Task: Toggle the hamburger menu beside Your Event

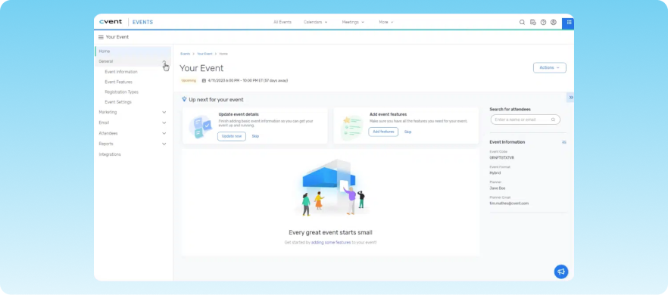Action: point(101,37)
